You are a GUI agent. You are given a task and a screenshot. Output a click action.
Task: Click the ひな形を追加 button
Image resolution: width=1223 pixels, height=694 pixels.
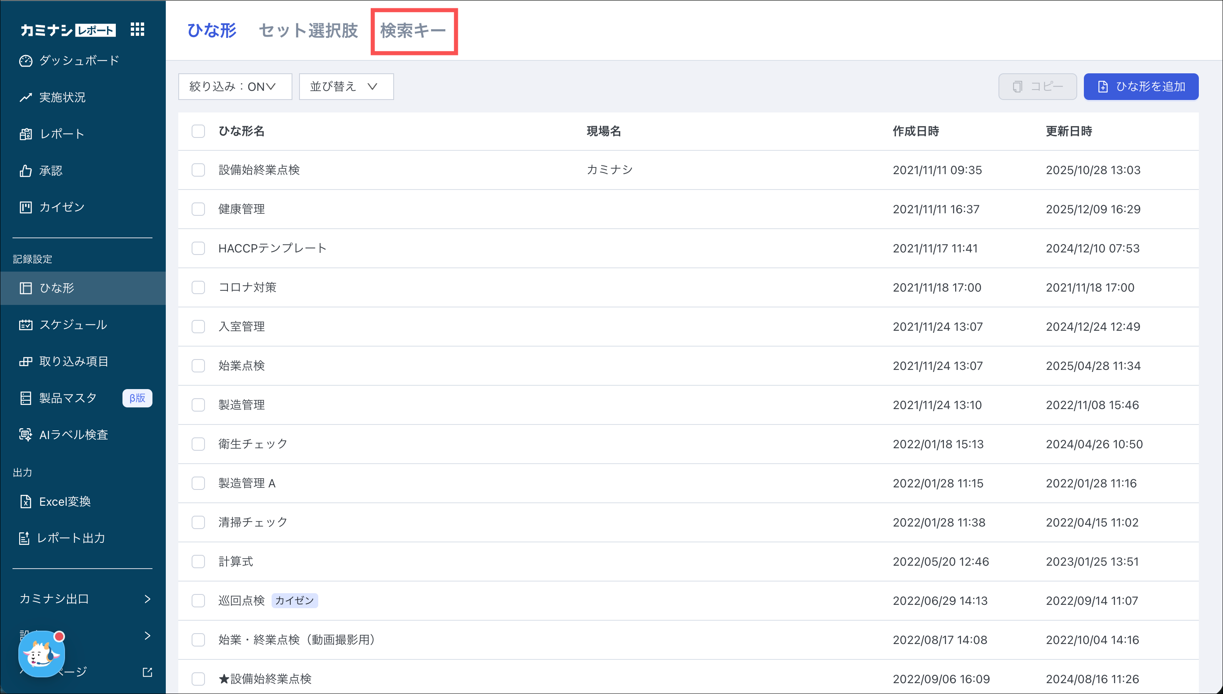pyautogui.click(x=1141, y=87)
